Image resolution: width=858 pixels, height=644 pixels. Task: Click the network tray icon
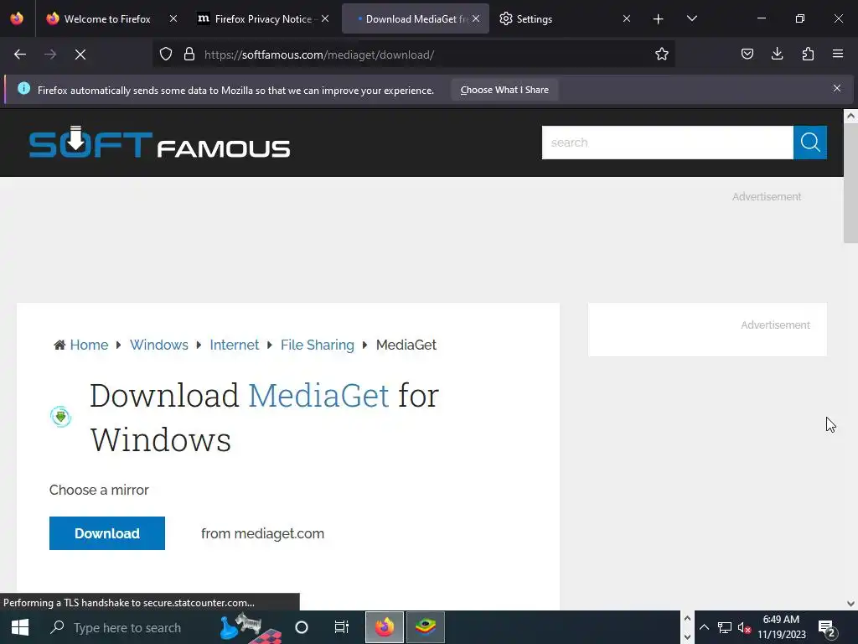[725, 627]
